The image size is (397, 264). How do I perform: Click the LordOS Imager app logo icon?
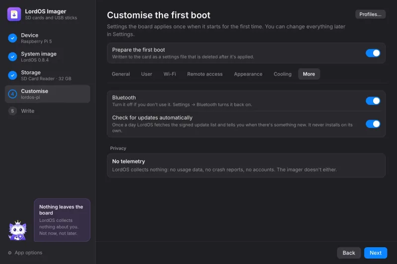pyautogui.click(x=14, y=14)
